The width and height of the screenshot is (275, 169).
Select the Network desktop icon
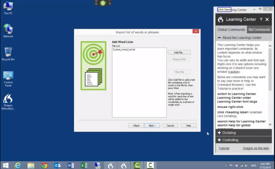pyautogui.click(x=8, y=31)
